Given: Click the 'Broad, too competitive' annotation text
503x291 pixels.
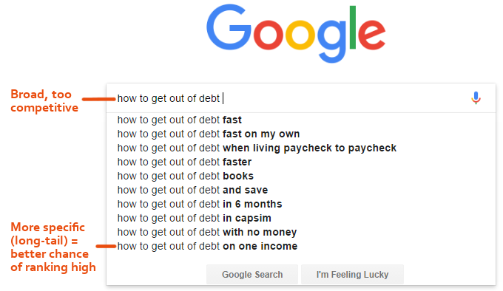Looking at the screenshot, I should click(44, 101).
